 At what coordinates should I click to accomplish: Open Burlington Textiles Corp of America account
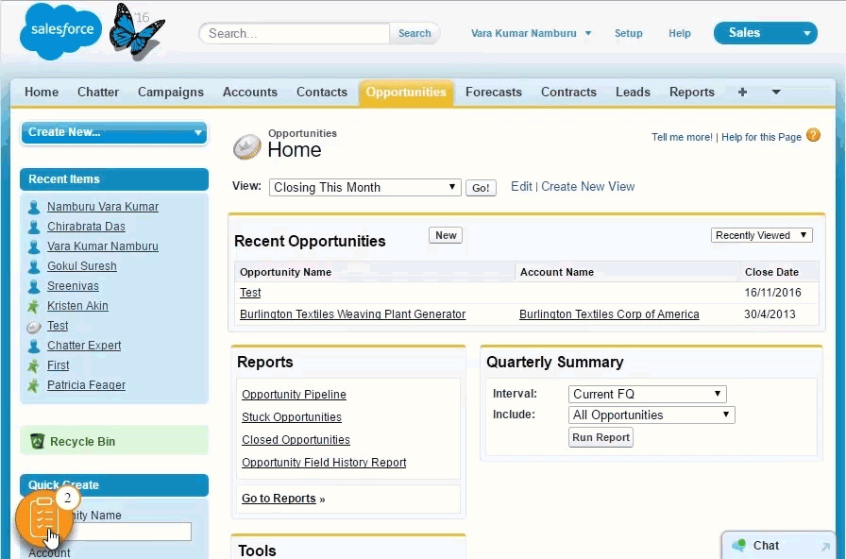(x=609, y=314)
